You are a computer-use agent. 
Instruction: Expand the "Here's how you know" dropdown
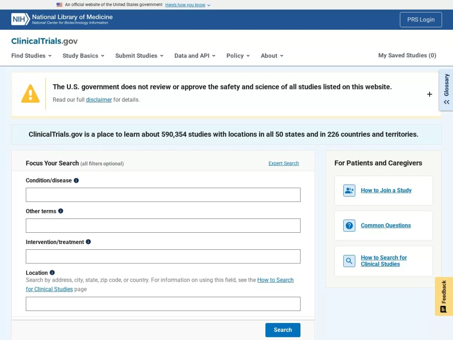tap(188, 5)
